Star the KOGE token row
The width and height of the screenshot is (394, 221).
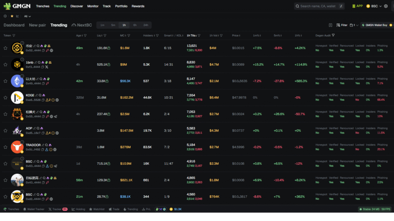point(5,97)
